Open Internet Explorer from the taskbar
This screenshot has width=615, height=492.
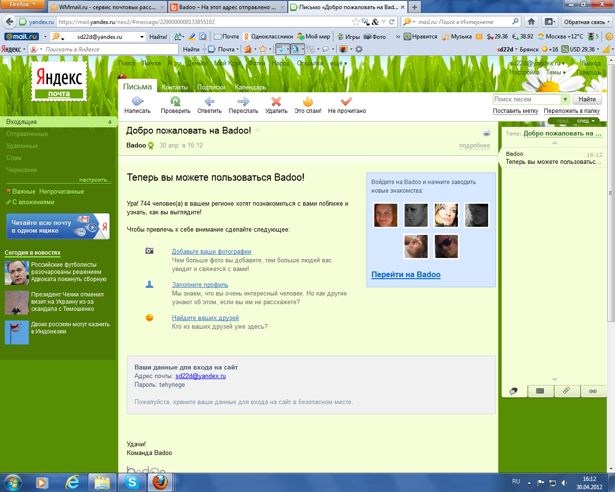(x=73, y=482)
